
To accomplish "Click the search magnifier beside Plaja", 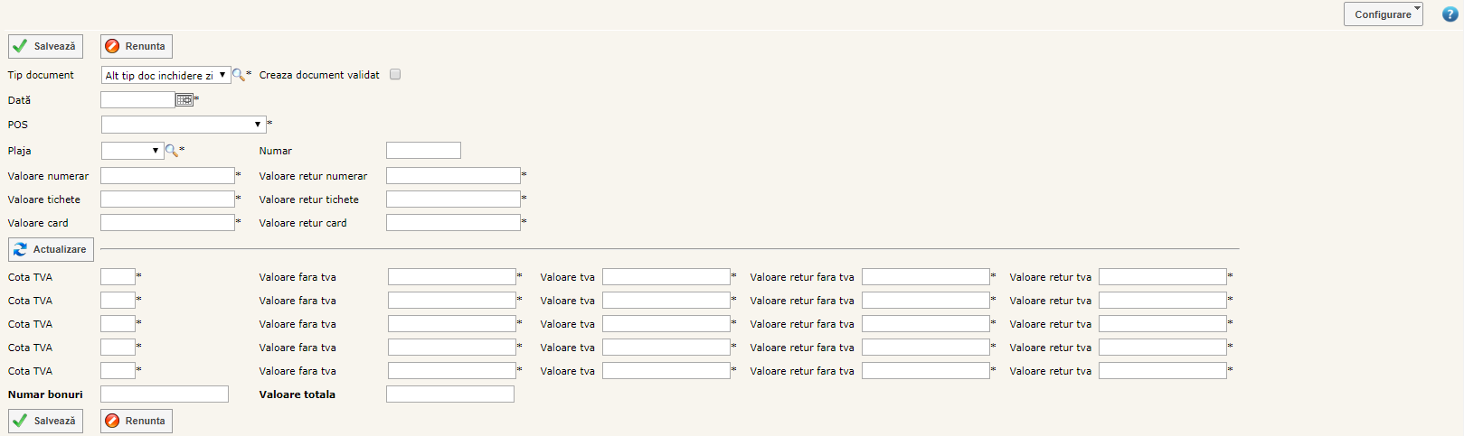I will pyautogui.click(x=171, y=151).
